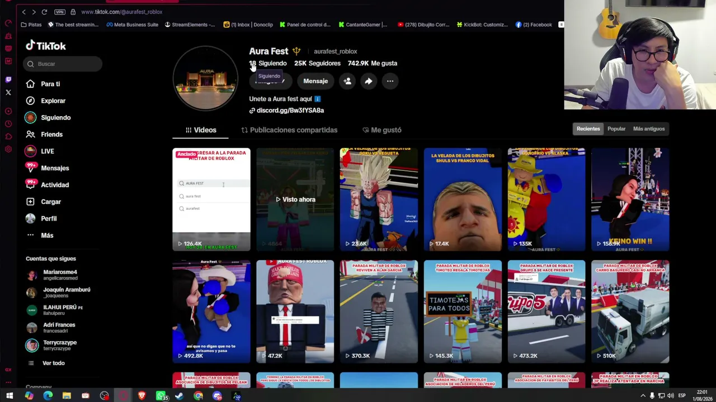Launch Microsoft Edge from the taskbar
Image resolution: width=716 pixels, height=402 pixels.
click(x=48, y=396)
